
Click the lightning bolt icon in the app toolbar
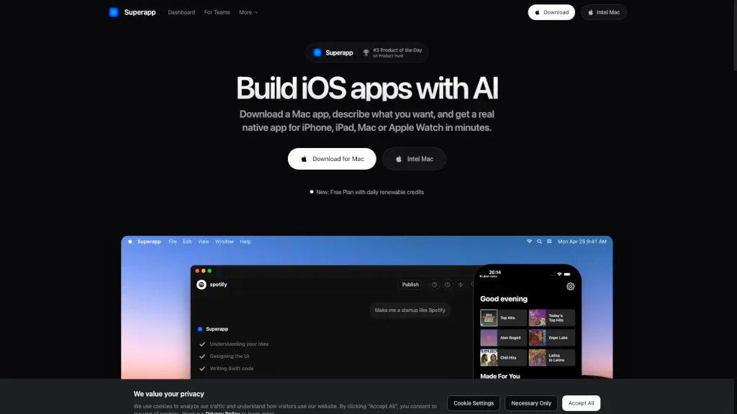pos(461,285)
